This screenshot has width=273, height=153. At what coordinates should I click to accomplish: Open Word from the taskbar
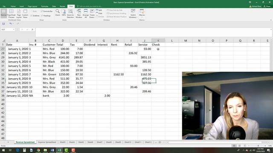click(x=52, y=150)
